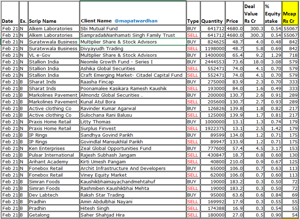Select 'Poonamalee Kasikara Ramesh Kaushik' cell
This screenshot has width=300, height=219.
pos(133,88)
